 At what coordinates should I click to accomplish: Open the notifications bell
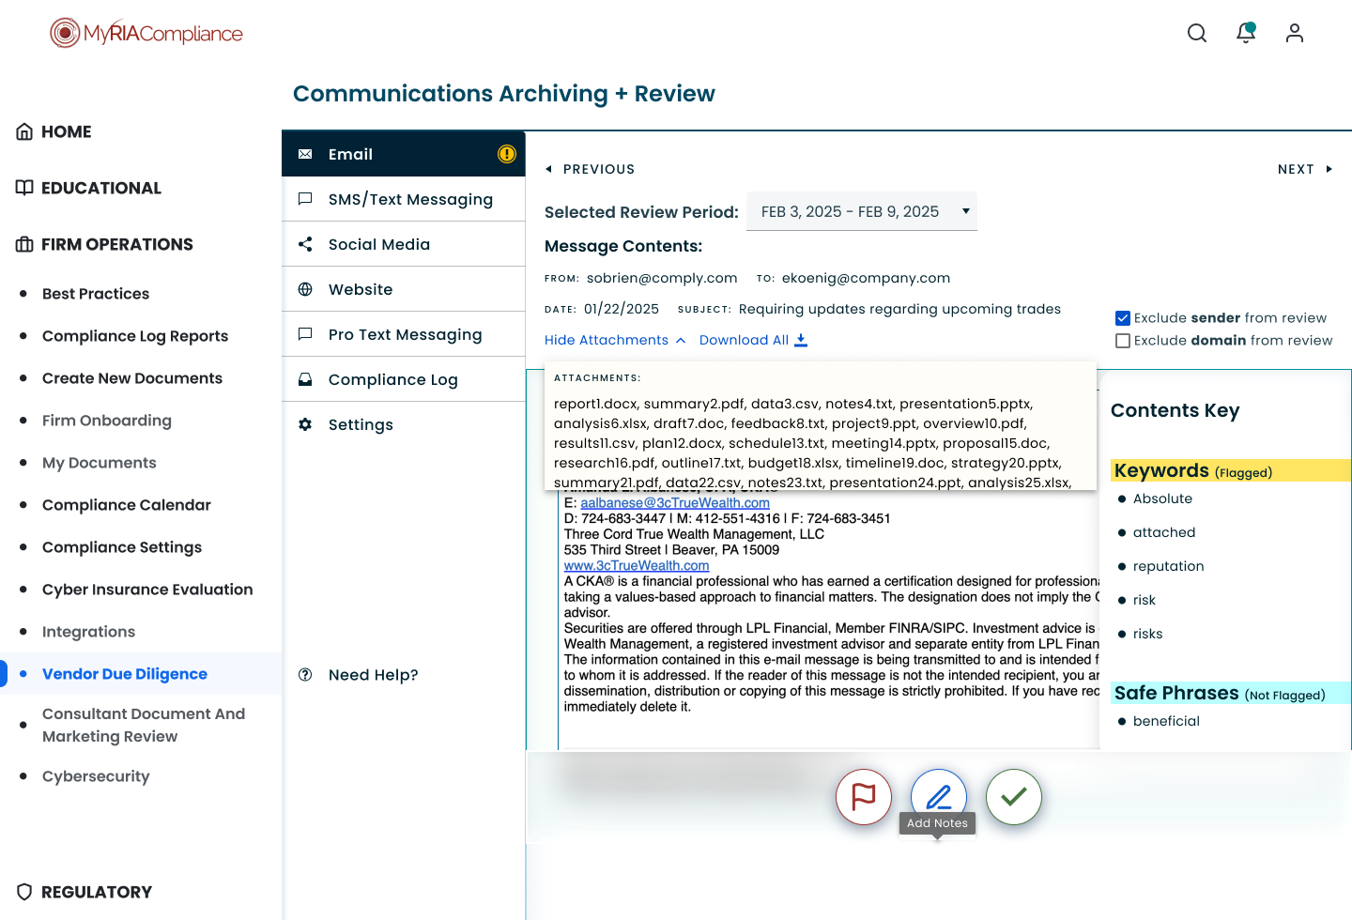[1246, 33]
